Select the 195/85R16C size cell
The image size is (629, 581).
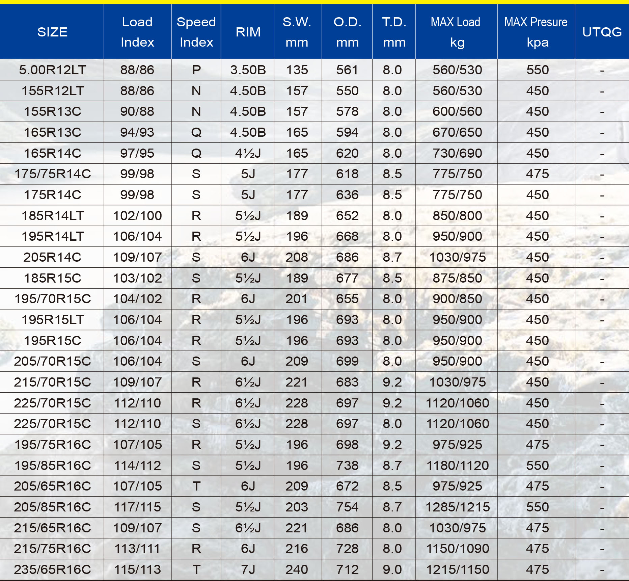[53, 466]
